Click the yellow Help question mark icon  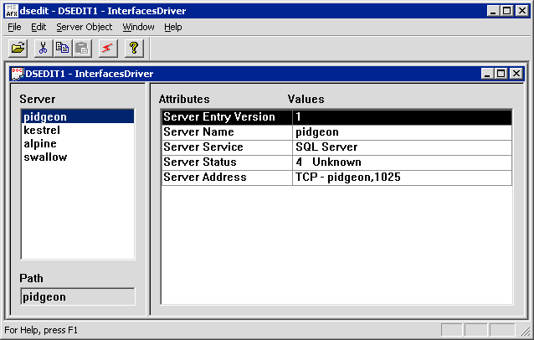tap(134, 48)
